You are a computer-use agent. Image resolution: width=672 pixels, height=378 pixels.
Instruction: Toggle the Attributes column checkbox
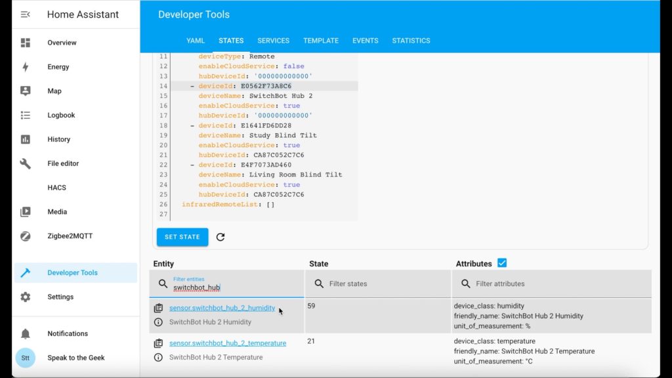pyautogui.click(x=502, y=263)
